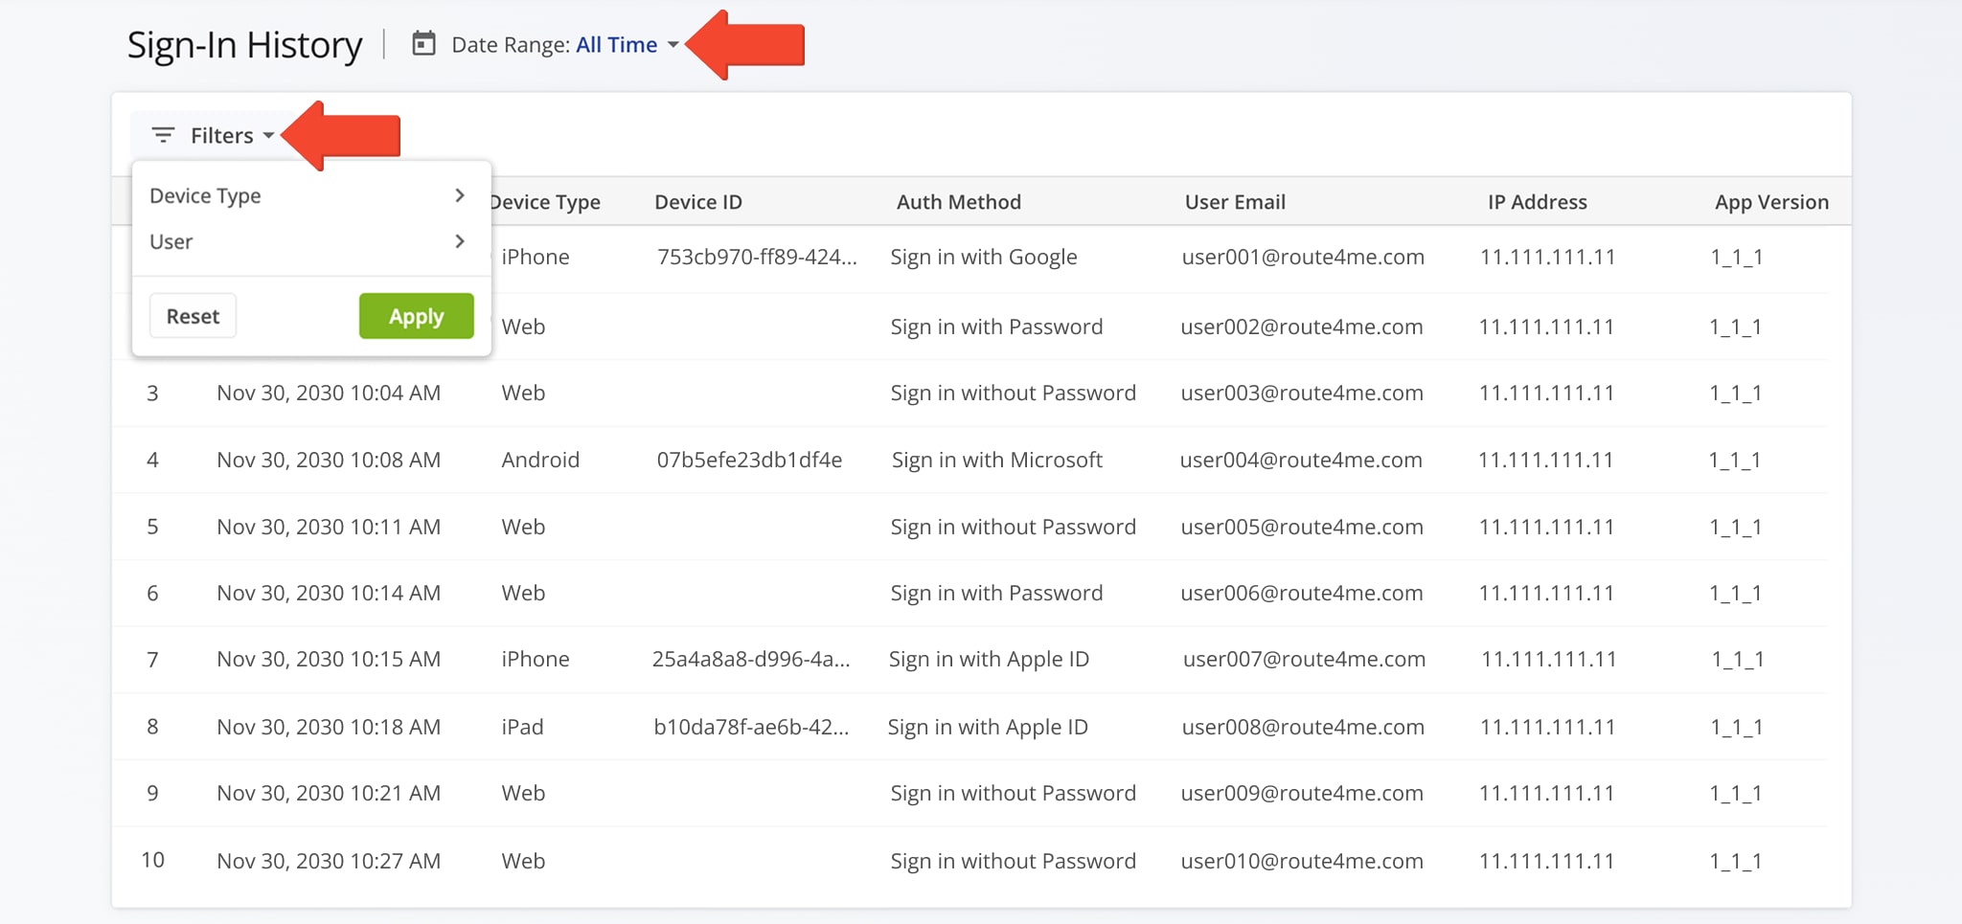Select the Android device entry in row 4
Screen dimensions: 1962x924
(540, 460)
